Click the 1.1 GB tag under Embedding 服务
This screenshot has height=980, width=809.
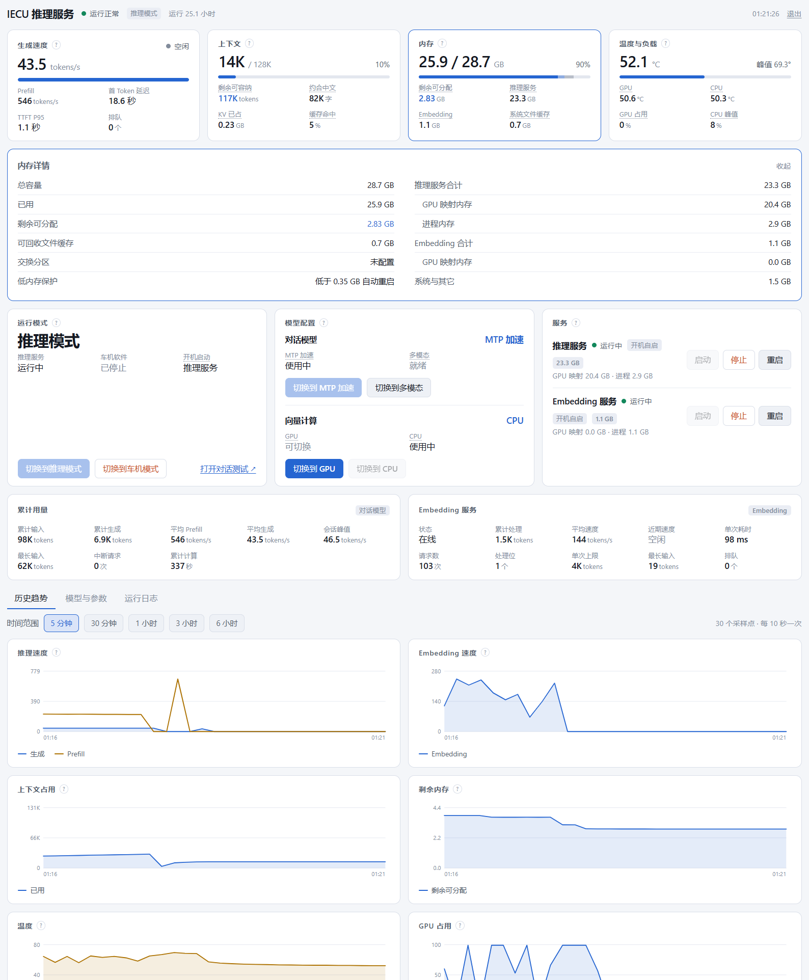coord(604,419)
